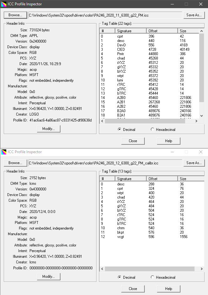
Task: Click Modify under the lcms profile header info
Action: (x=49, y=277)
